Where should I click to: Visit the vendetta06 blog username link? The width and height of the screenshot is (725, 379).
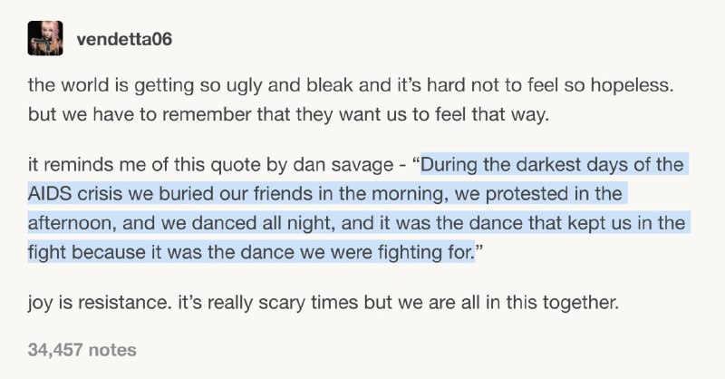click(124, 39)
